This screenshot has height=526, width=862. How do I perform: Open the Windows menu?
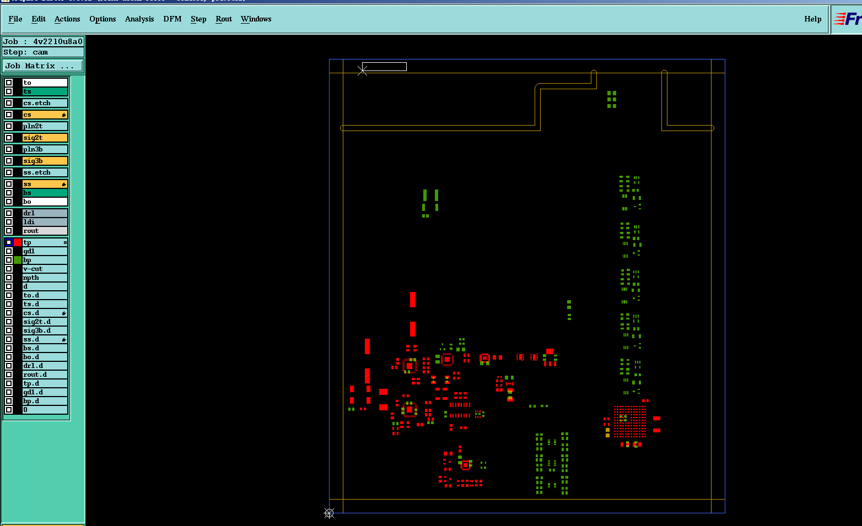pyautogui.click(x=256, y=19)
